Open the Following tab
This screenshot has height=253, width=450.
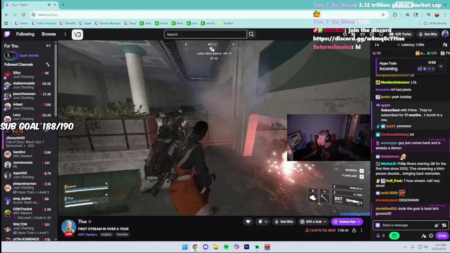click(25, 34)
